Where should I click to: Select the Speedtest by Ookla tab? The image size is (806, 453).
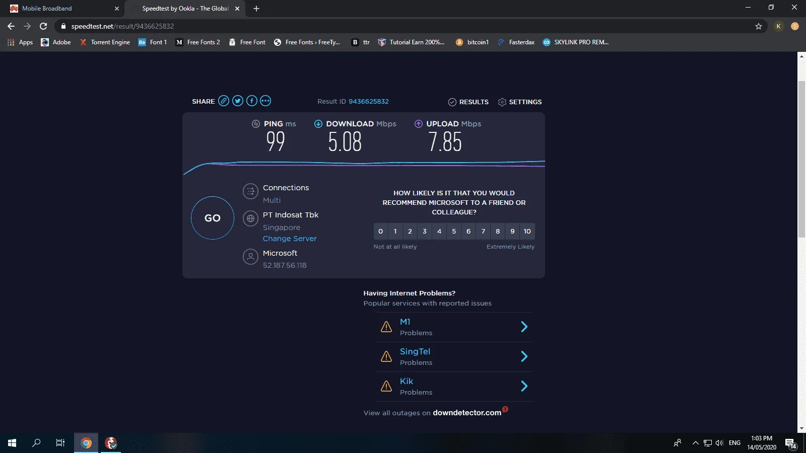(185, 9)
